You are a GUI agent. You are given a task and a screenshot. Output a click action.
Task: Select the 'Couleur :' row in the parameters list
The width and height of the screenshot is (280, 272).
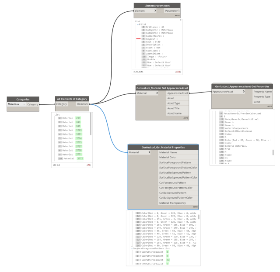tap(150, 39)
